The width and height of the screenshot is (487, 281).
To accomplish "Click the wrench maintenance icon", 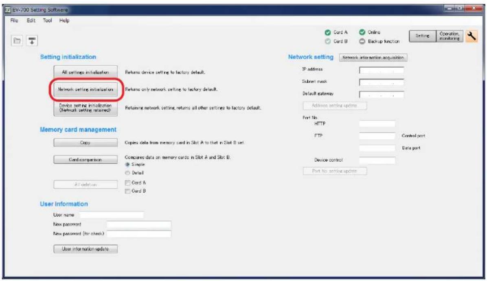I will (x=472, y=36).
